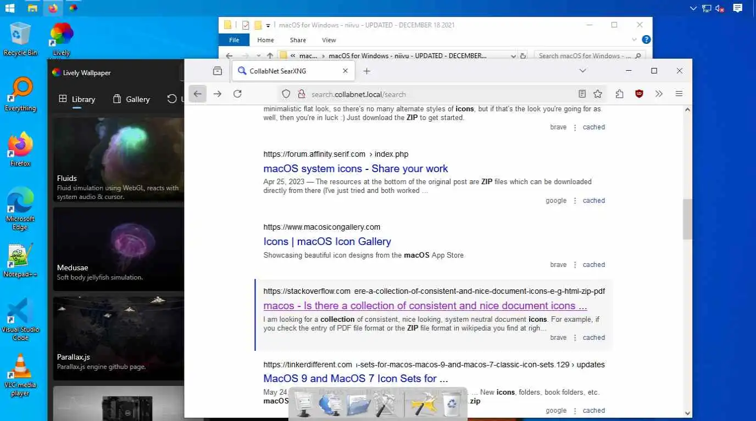Open recent locations dropdown in File Explorer

click(258, 55)
